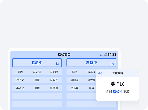Click the 2024 date text beside clock
Screen dimensions: 148x110
pyautogui.click(x=103, y=55)
